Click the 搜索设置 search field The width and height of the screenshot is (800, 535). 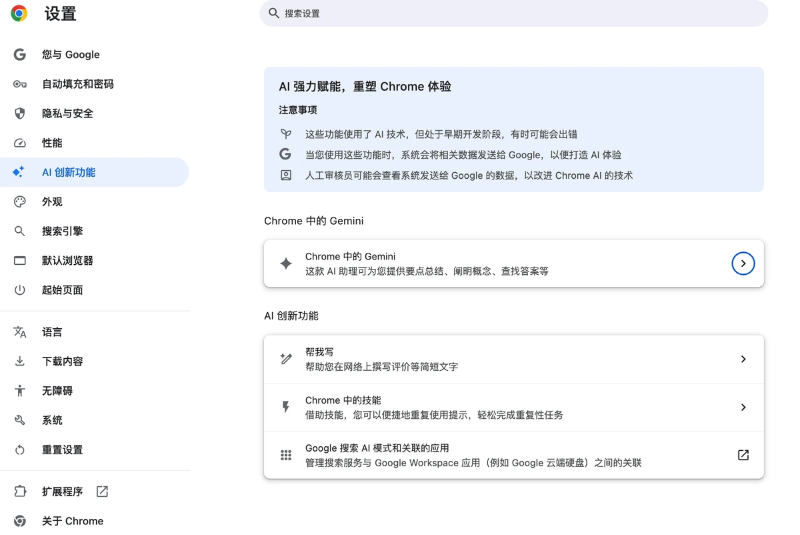tap(514, 13)
